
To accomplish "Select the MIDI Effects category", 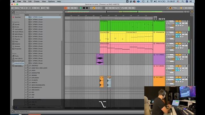I will click(19, 34).
